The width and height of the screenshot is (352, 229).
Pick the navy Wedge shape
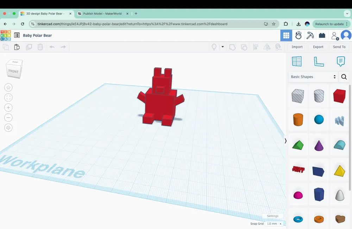click(318, 172)
